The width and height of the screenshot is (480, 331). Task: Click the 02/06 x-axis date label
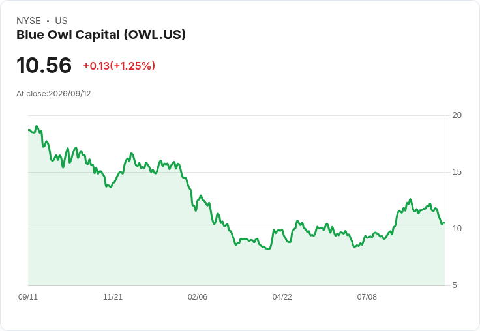pos(198,296)
